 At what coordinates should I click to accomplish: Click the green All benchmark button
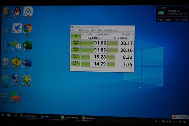pyautogui.click(x=76, y=36)
